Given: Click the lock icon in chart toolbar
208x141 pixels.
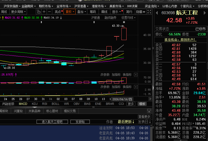Looking at the screenshot, I should click(38, 12).
